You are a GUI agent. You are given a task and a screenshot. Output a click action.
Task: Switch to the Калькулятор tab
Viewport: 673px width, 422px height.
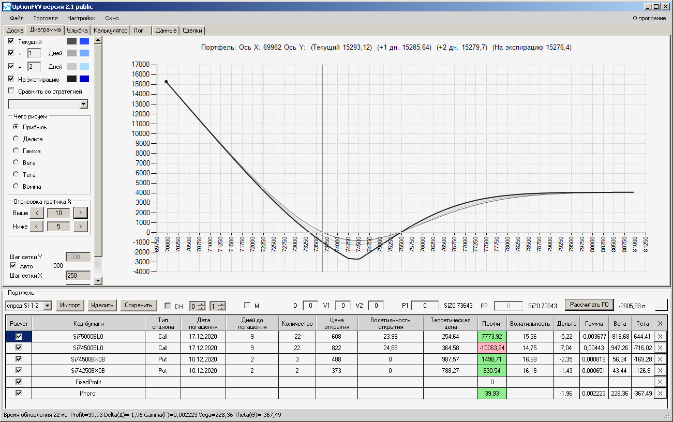click(x=110, y=31)
